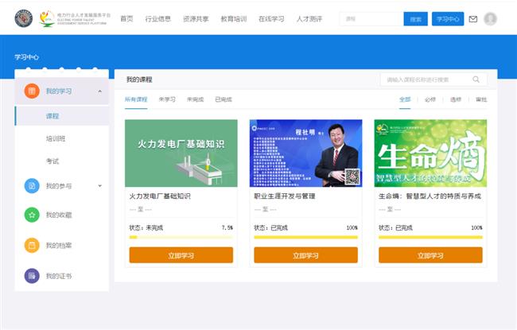Click the 火力发电厂基础知识 progress bar
This screenshot has height=330, width=517.
(181, 237)
